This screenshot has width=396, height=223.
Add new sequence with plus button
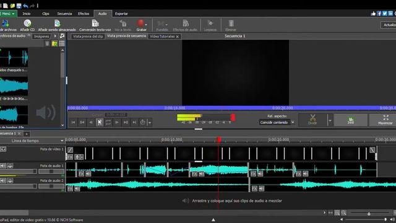pyautogui.click(x=27, y=134)
